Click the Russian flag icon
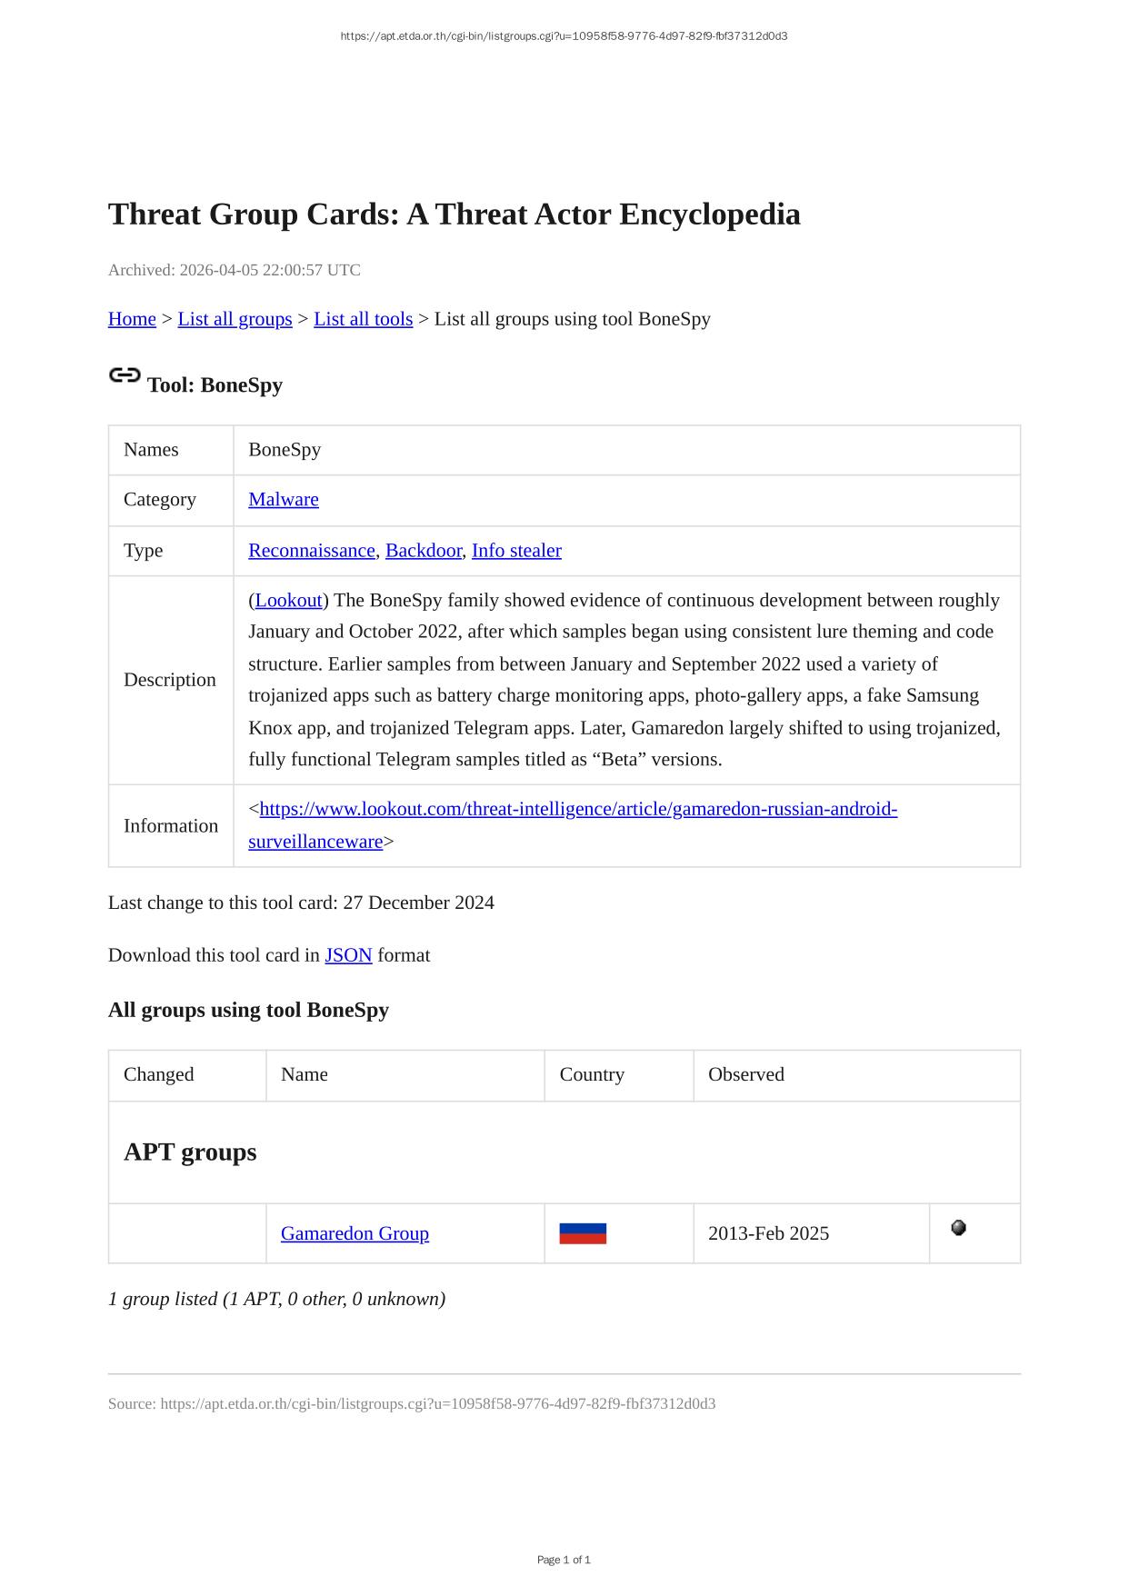The height and width of the screenshot is (1596, 1129). click(x=583, y=1233)
